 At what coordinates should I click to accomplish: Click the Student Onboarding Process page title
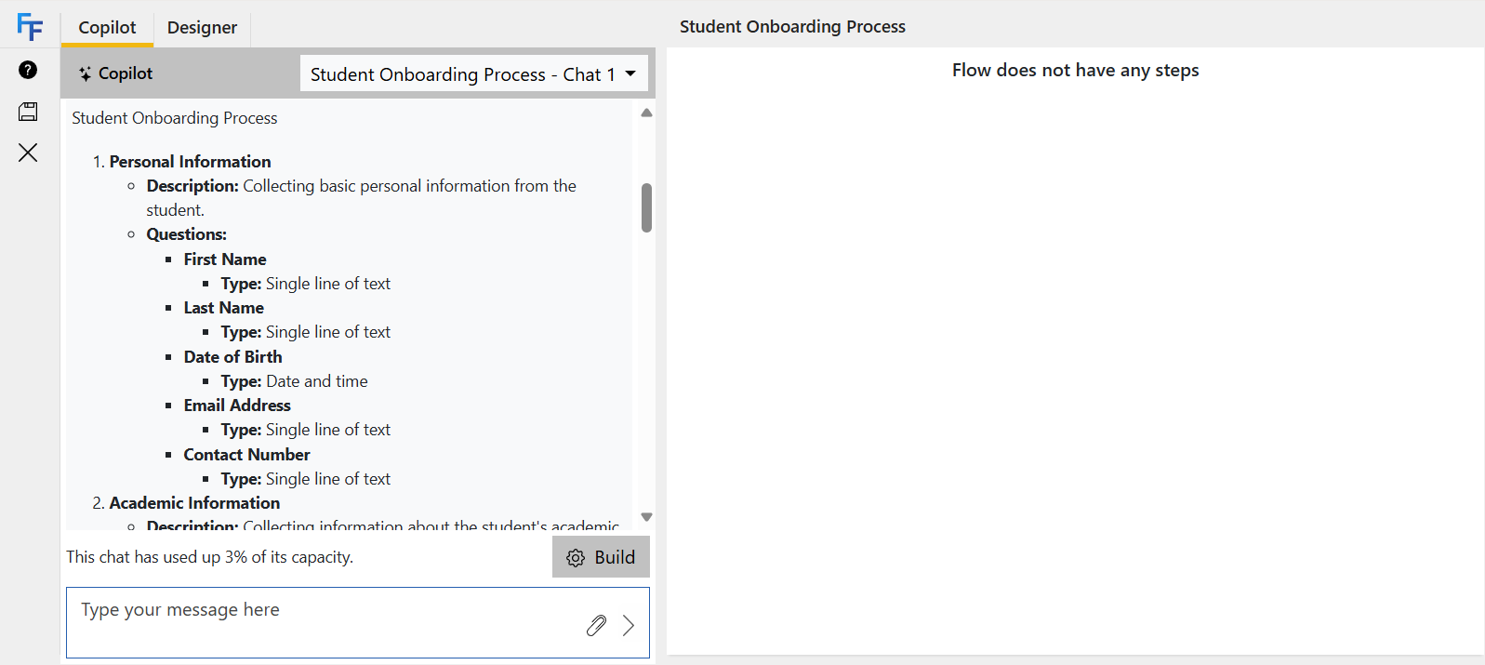coord(792,27)
